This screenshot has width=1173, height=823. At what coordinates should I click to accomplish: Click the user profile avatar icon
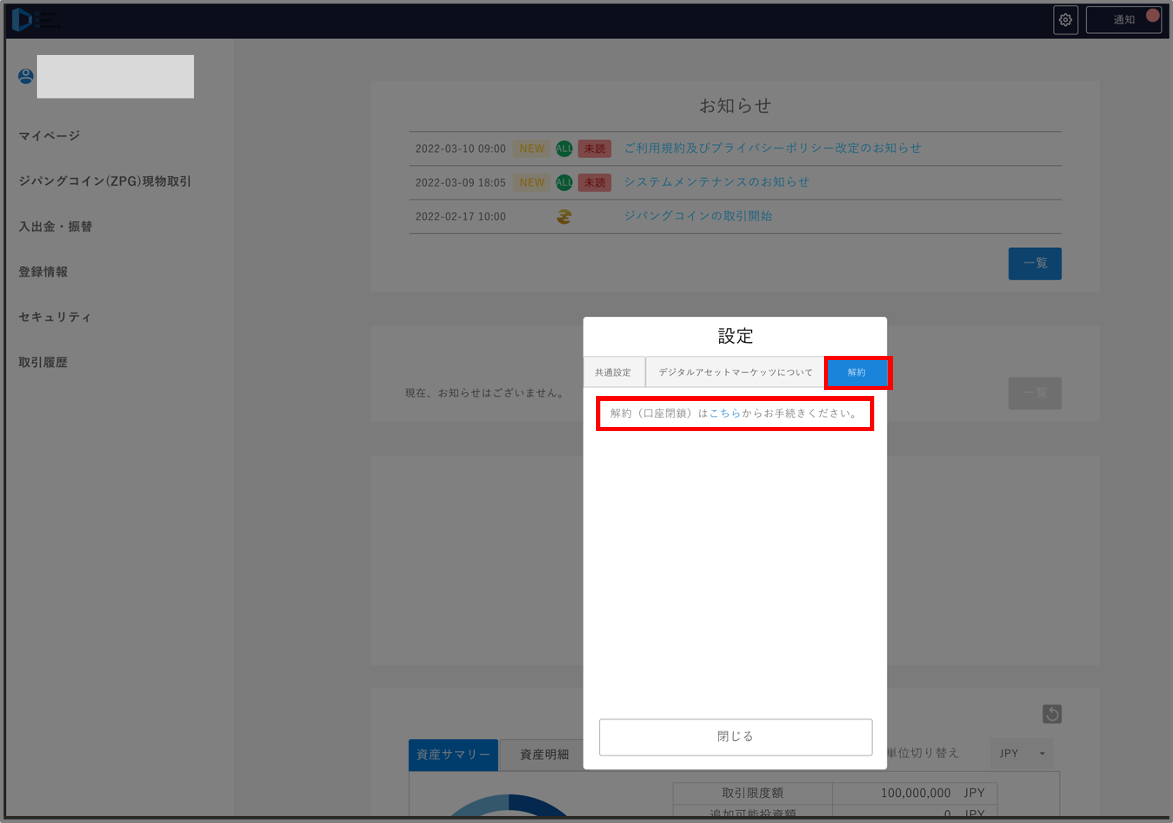(26, 76)
